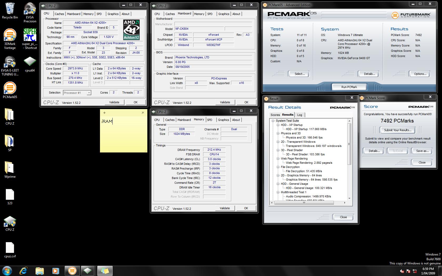Switch to CPU-Z taskbar button
The width and height of the screenshot is (442, 276).
pyautogui.click(x=88, y=270)
